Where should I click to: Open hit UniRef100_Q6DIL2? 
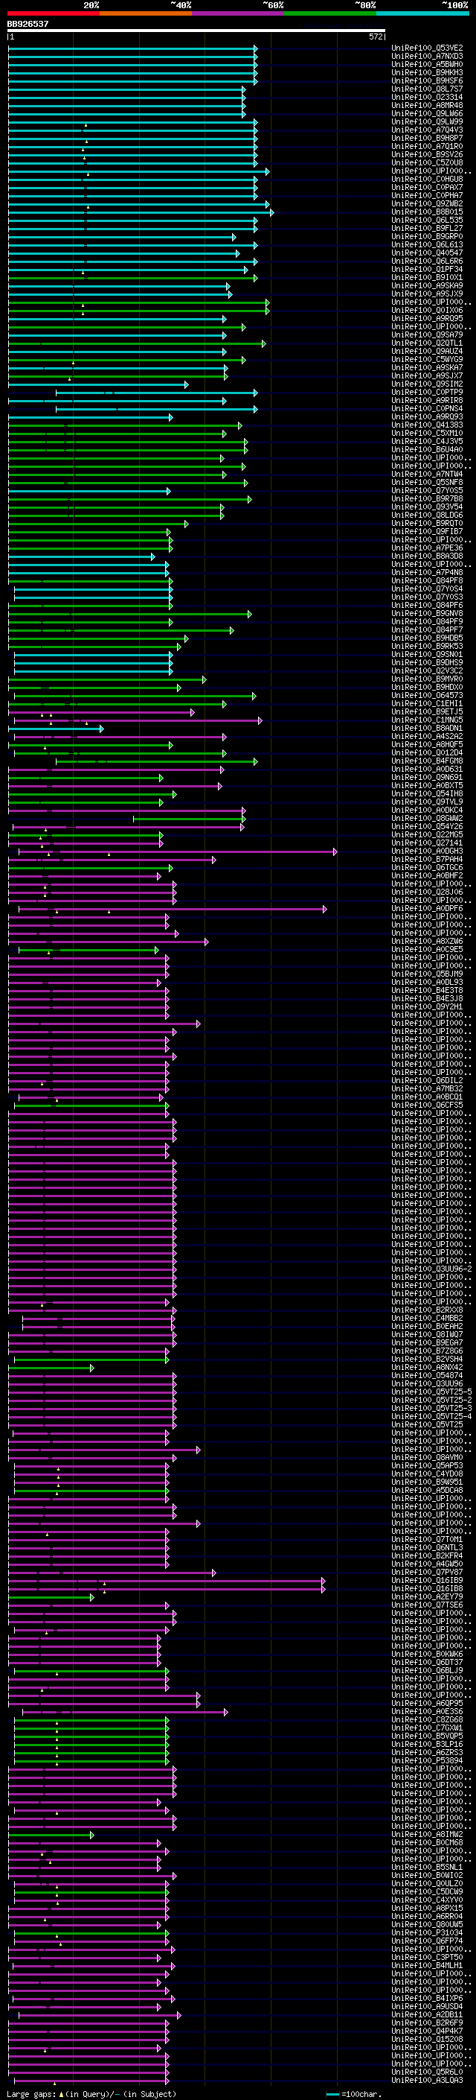coord(427,1081)
